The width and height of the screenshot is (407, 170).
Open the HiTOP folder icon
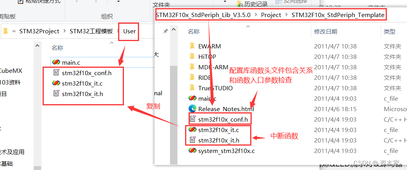(192, 57)
